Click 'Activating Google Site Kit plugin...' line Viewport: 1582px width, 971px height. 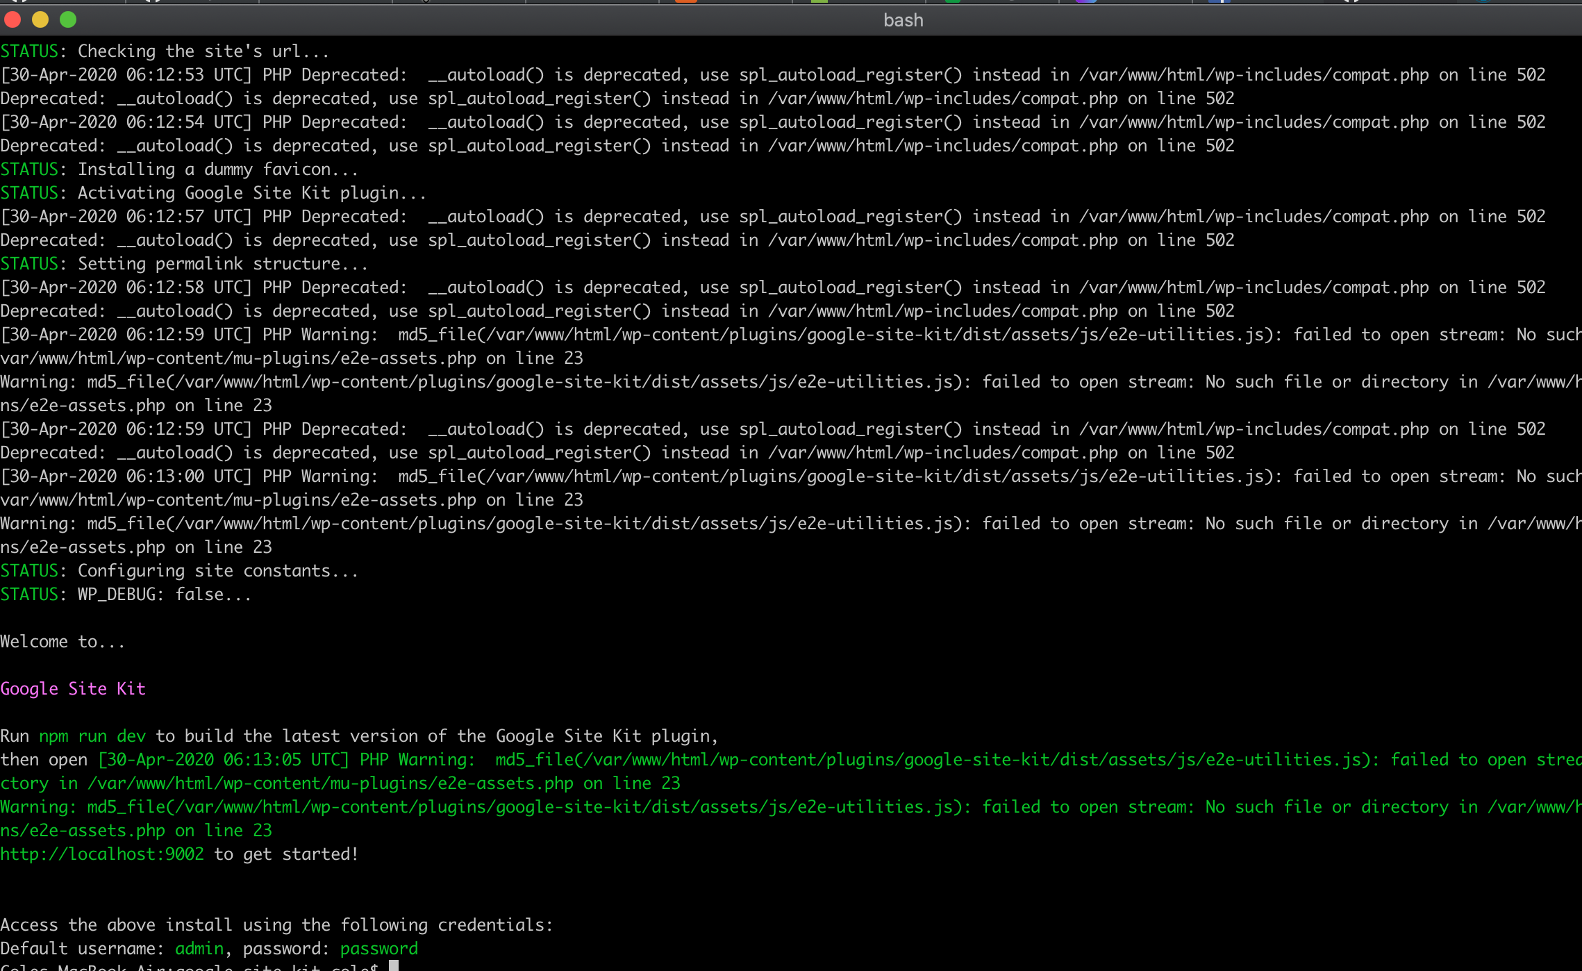click(x=213, y=193)
